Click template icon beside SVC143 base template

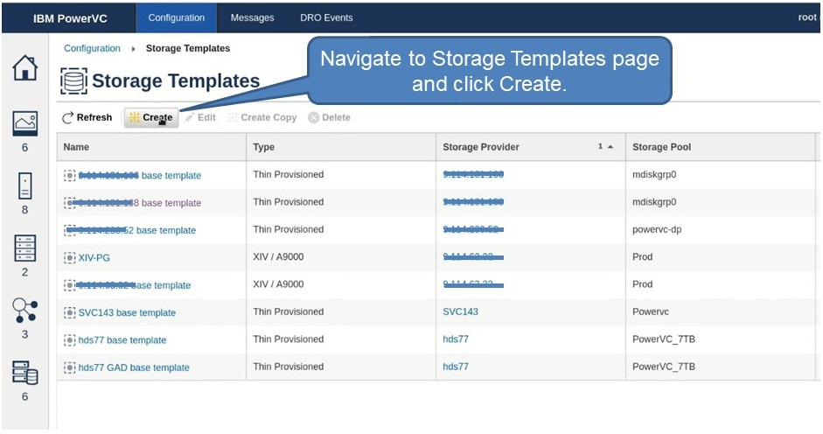pyautogui.click(x=69, y=312)
